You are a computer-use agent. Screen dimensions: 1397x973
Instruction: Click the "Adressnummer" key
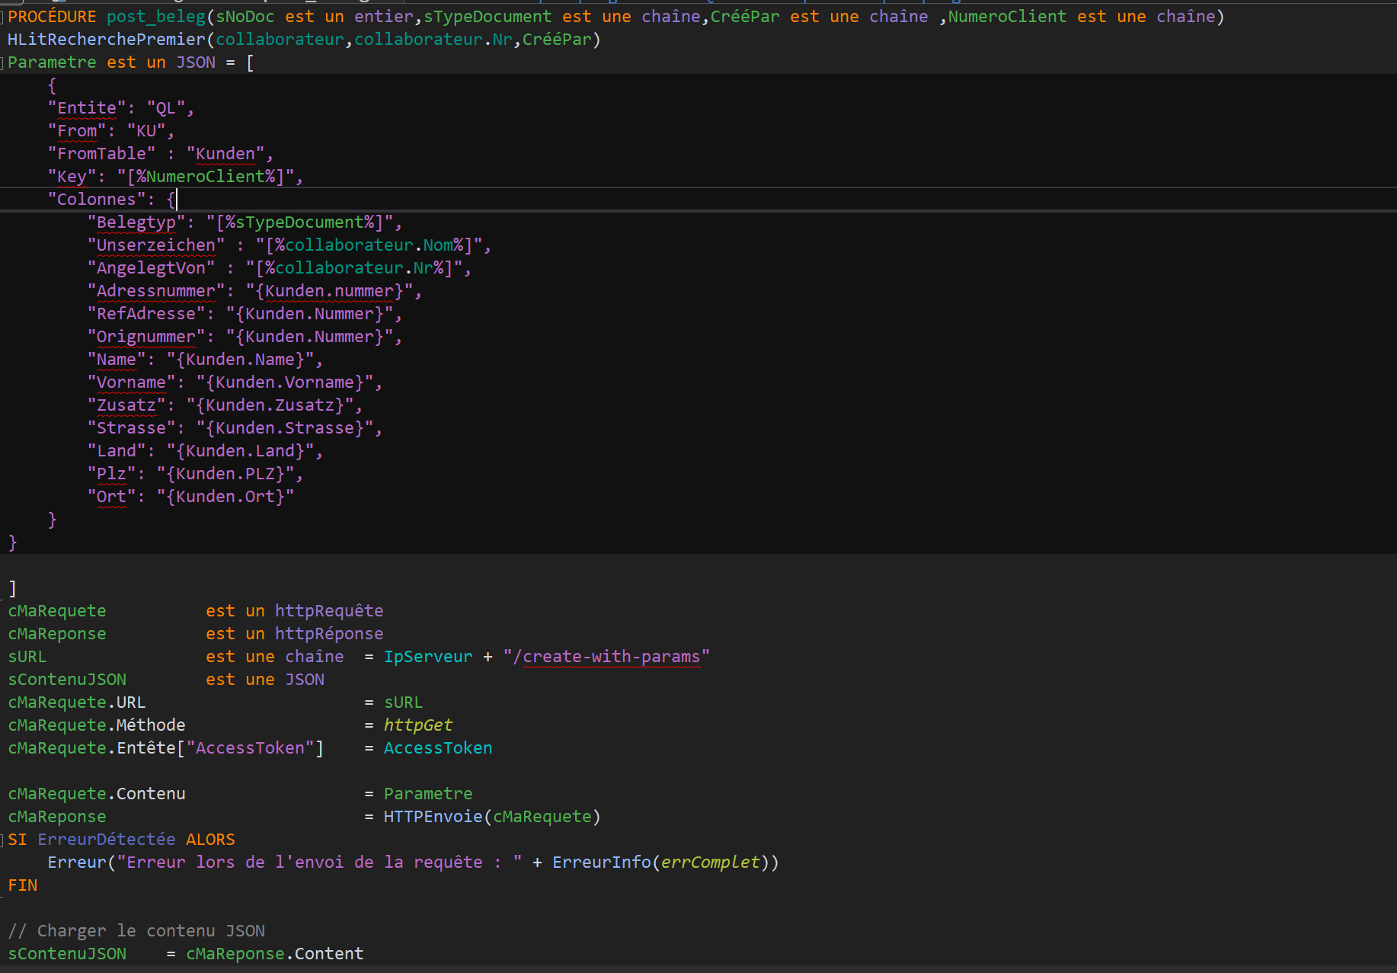[156, 291]
